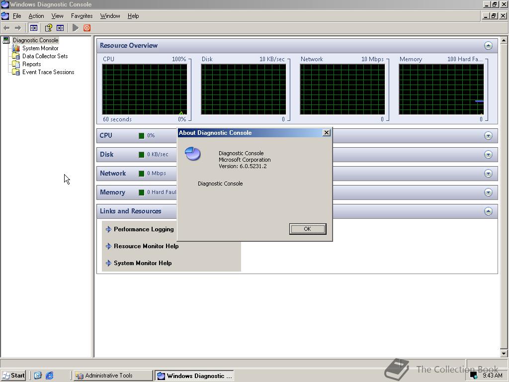Open the Action menu
The height and width of the screenshot is (382, 509).
pos(36,16)
